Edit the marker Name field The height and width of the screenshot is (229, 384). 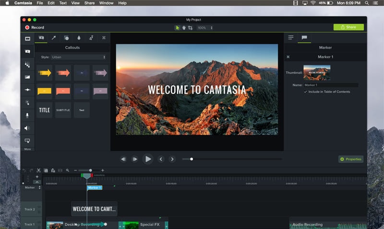331,85
